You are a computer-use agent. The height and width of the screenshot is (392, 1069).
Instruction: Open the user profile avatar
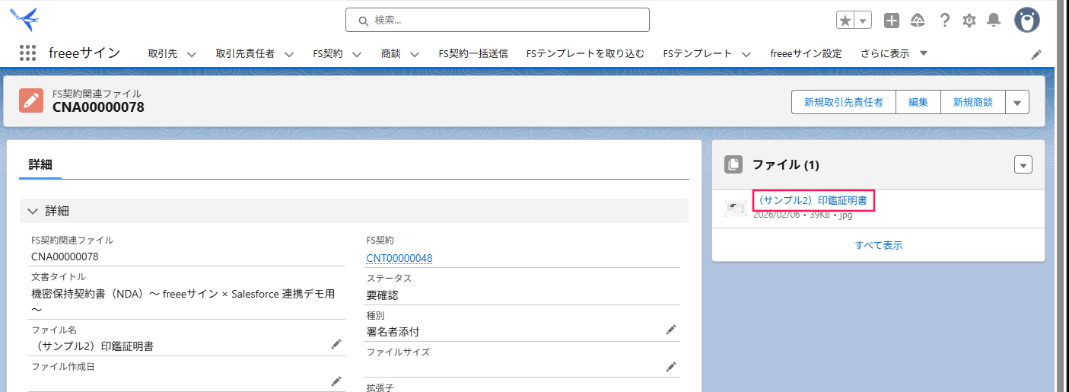click(x=1027, y=20)
